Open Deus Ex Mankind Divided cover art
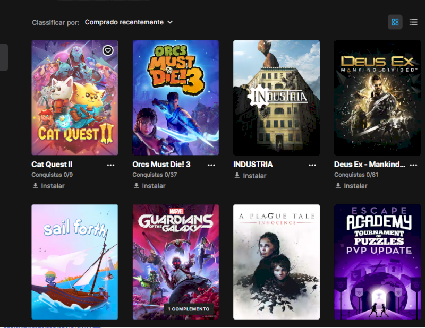The image size is (425, 328). (x=378, y=98)
